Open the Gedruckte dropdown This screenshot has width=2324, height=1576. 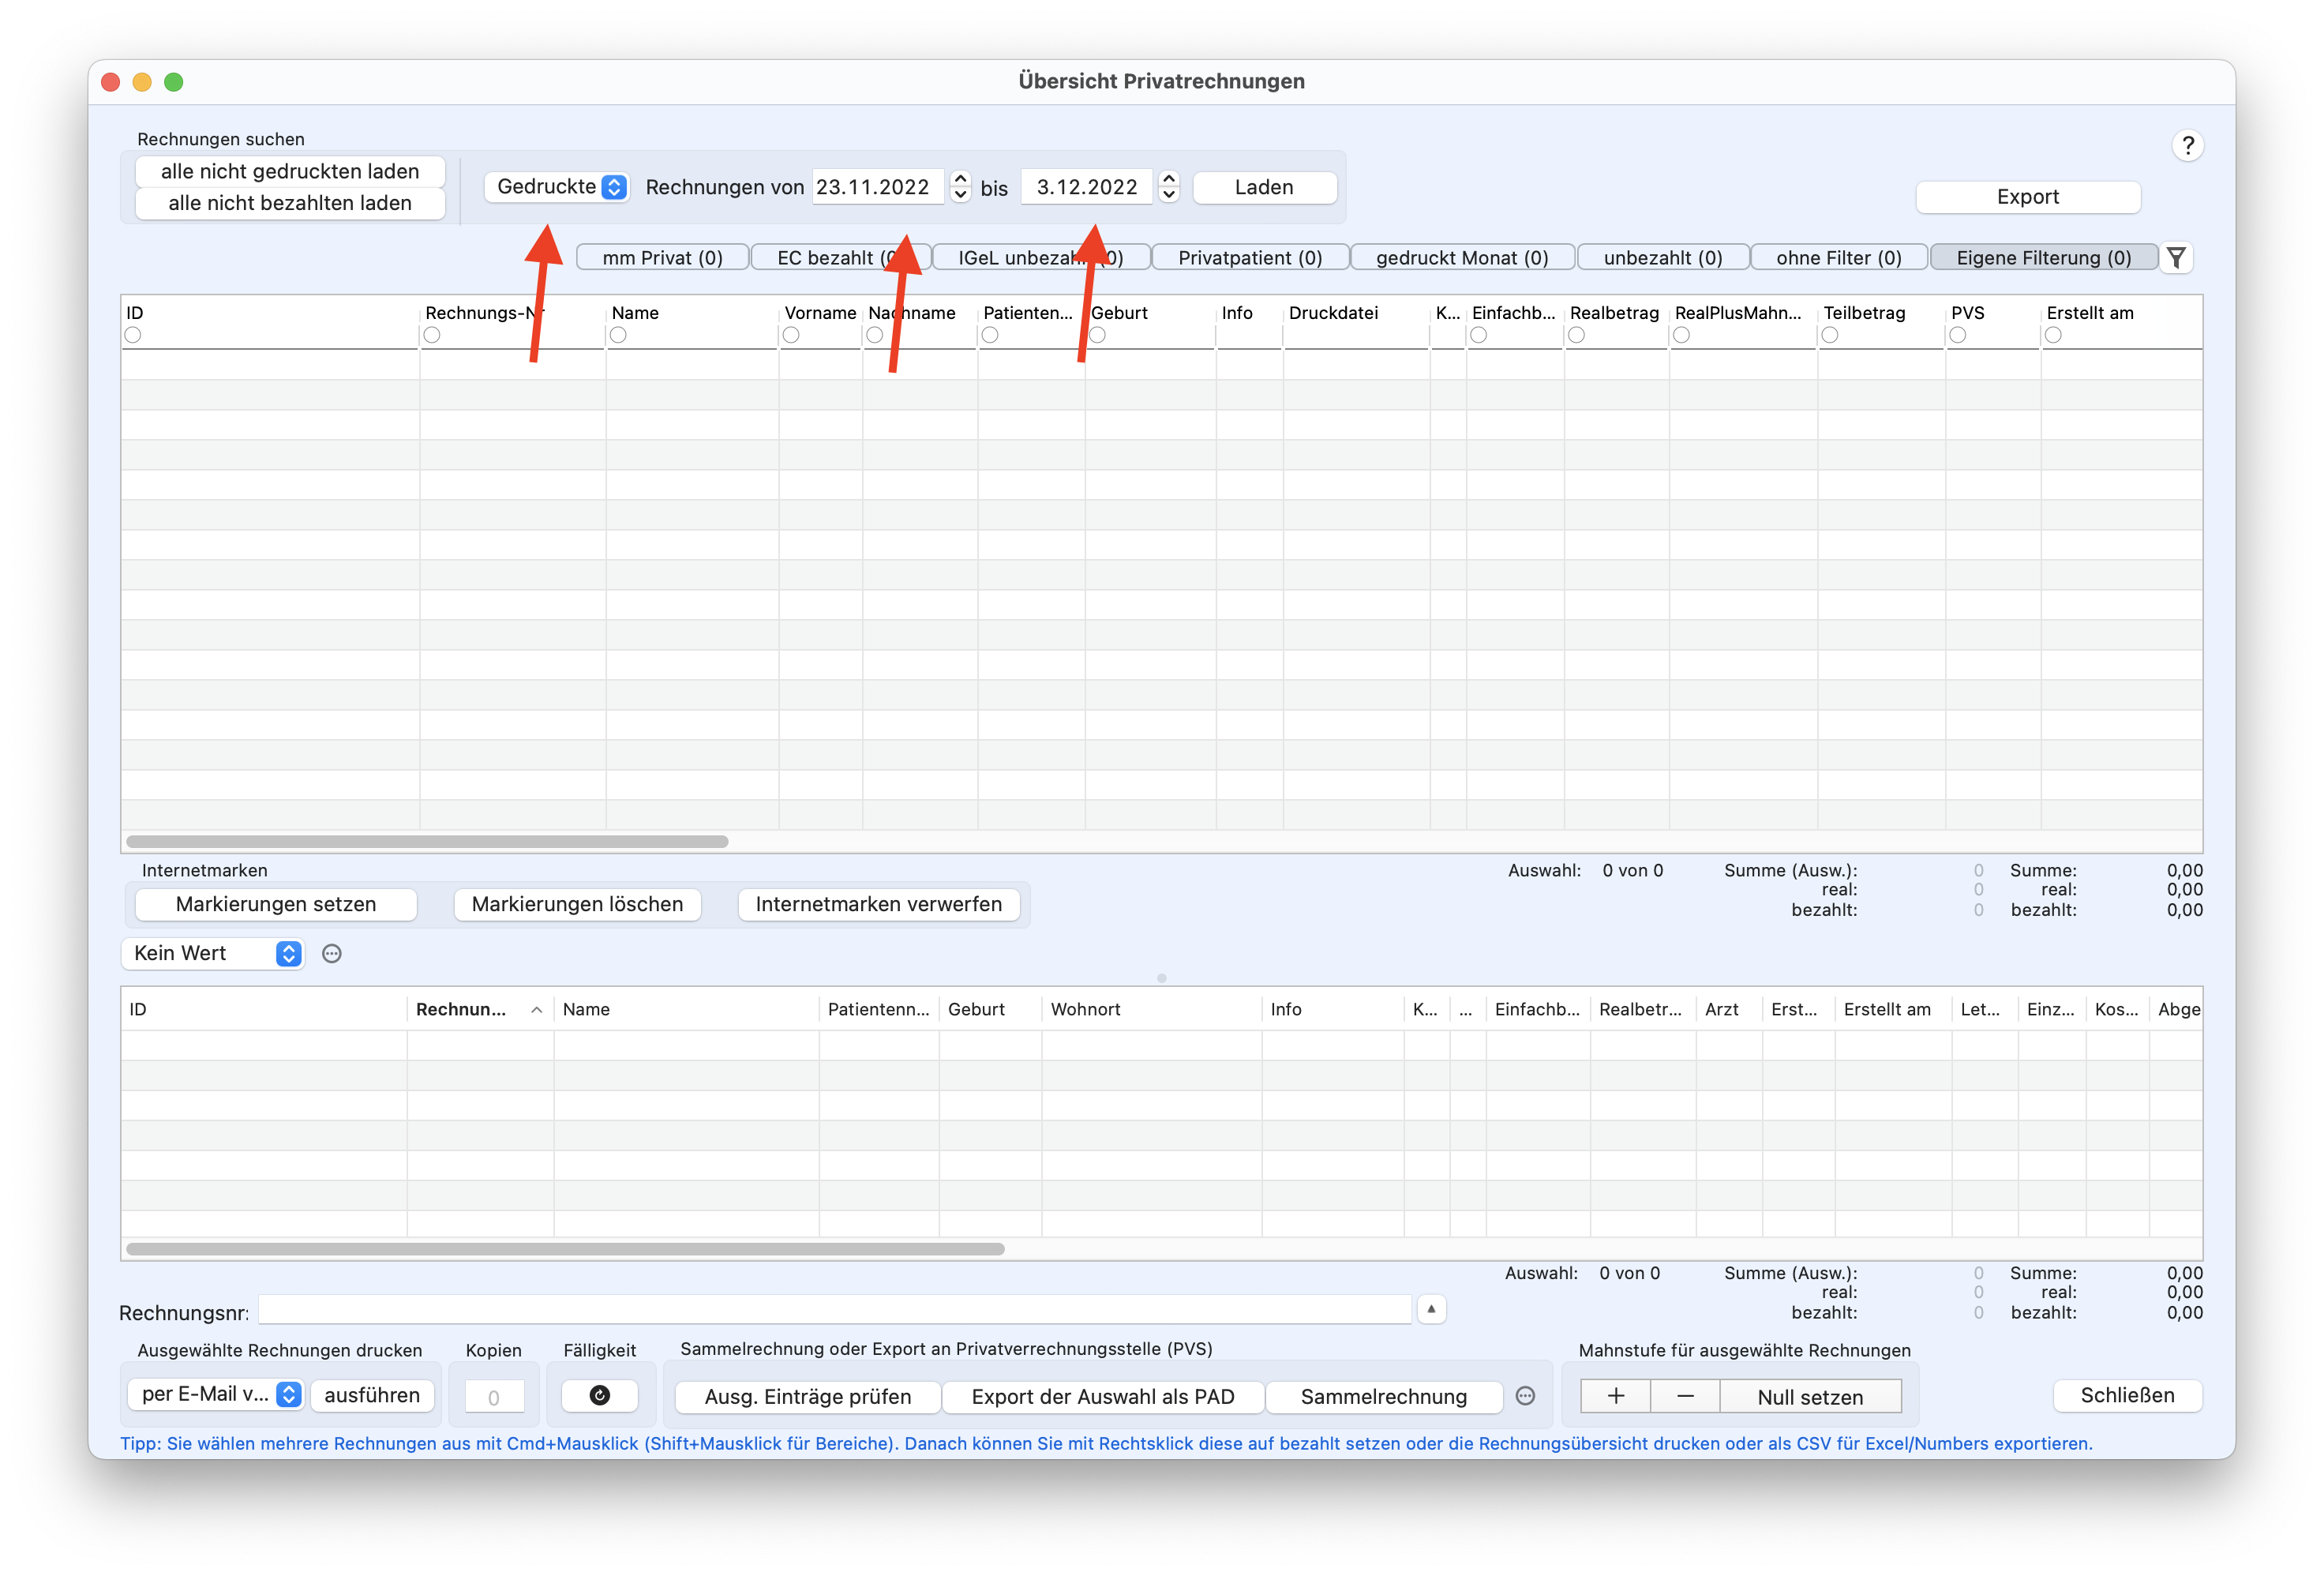point(557,187)
